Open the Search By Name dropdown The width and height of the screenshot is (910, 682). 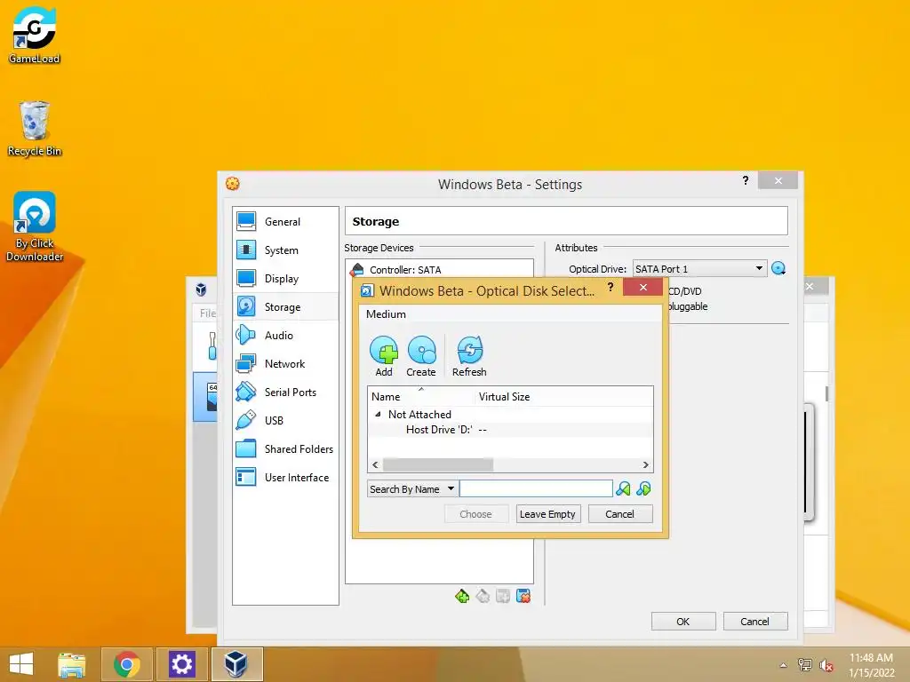tap(412, 489)
